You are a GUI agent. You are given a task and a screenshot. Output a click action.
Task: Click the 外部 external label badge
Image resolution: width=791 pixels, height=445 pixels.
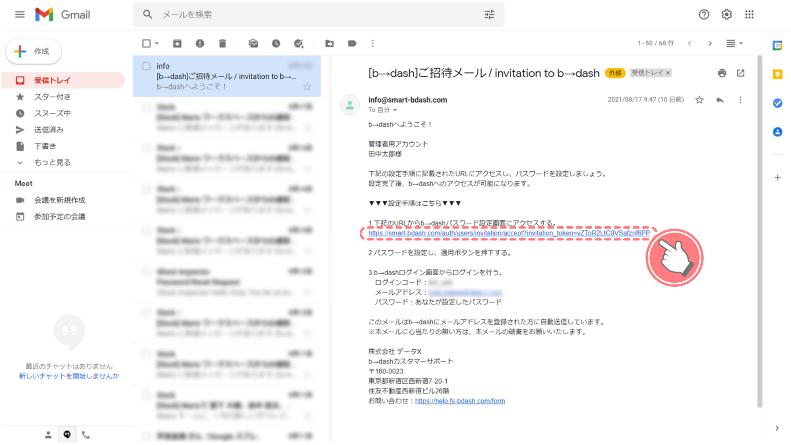pyautogui.click(x=615, y=73)
